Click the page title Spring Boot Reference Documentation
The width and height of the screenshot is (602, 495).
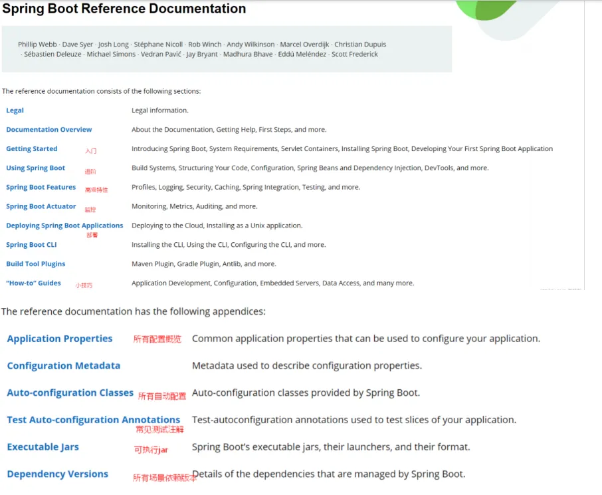(124, 9)
